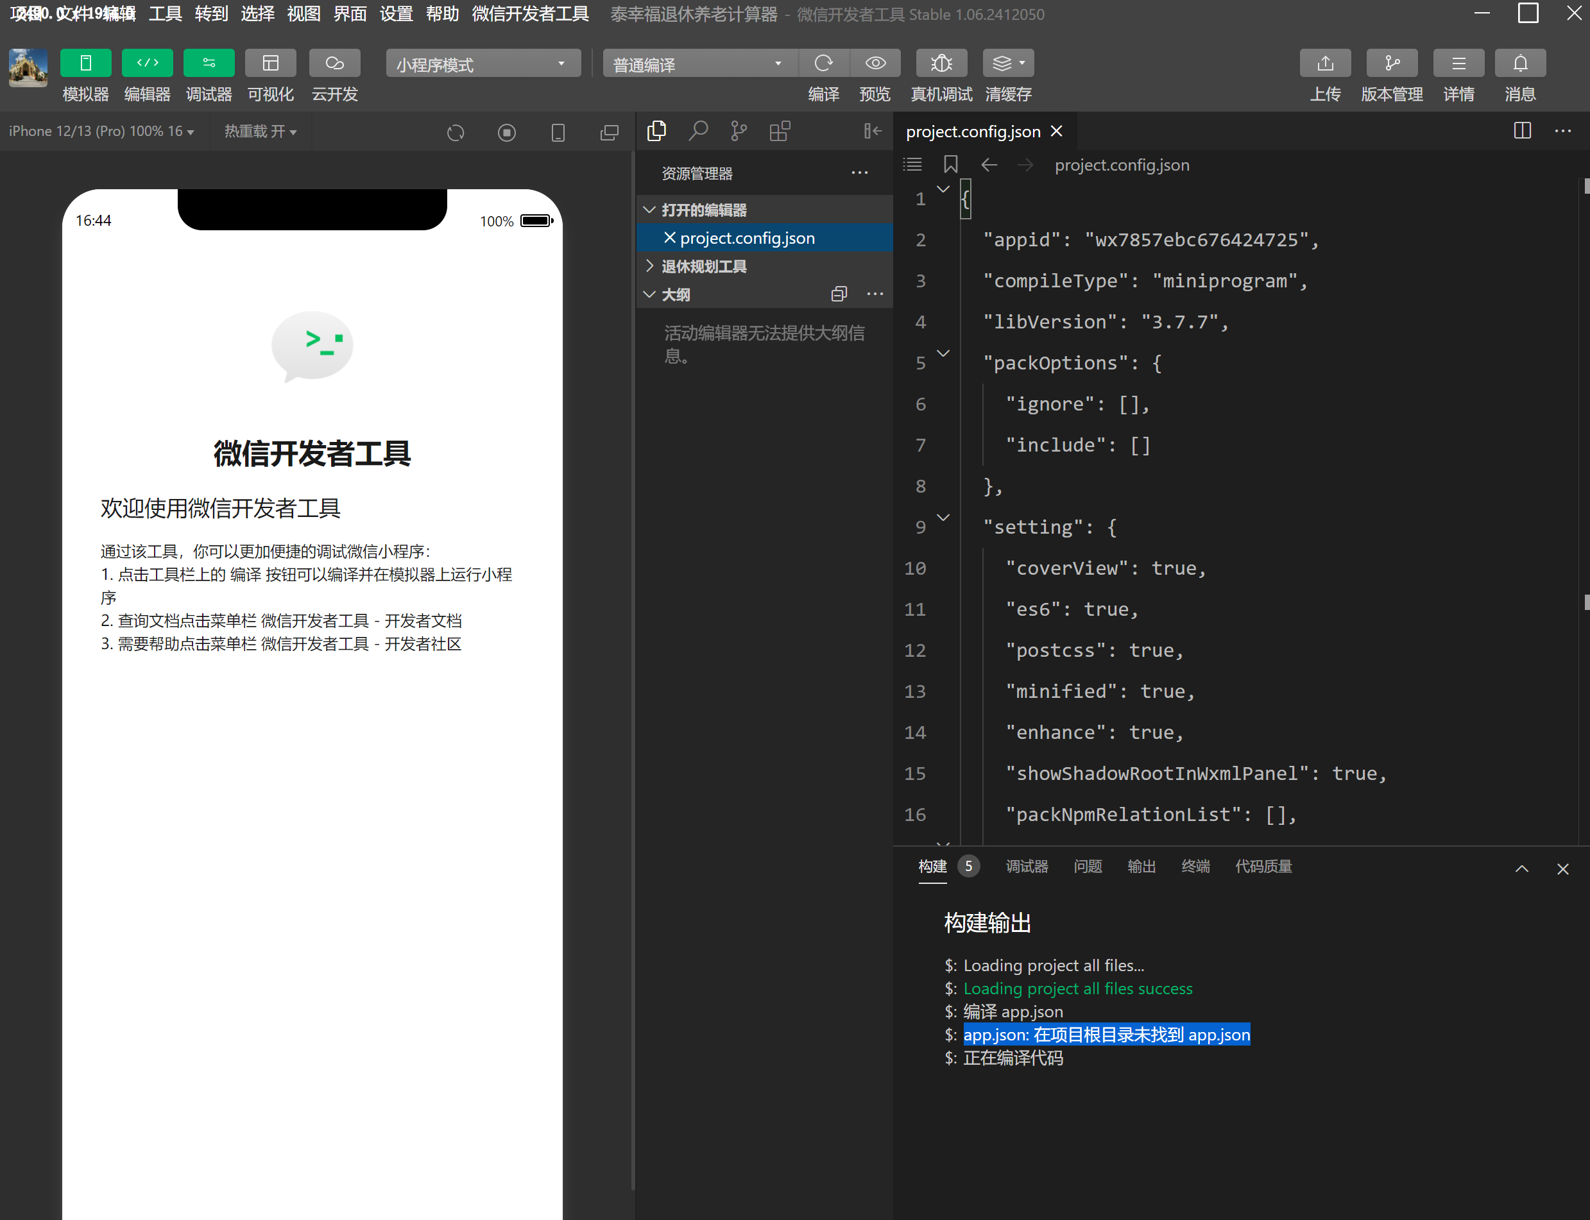1590x1220 pixels.
Task: Open the 选择 menu
Action: click(258, 14)
